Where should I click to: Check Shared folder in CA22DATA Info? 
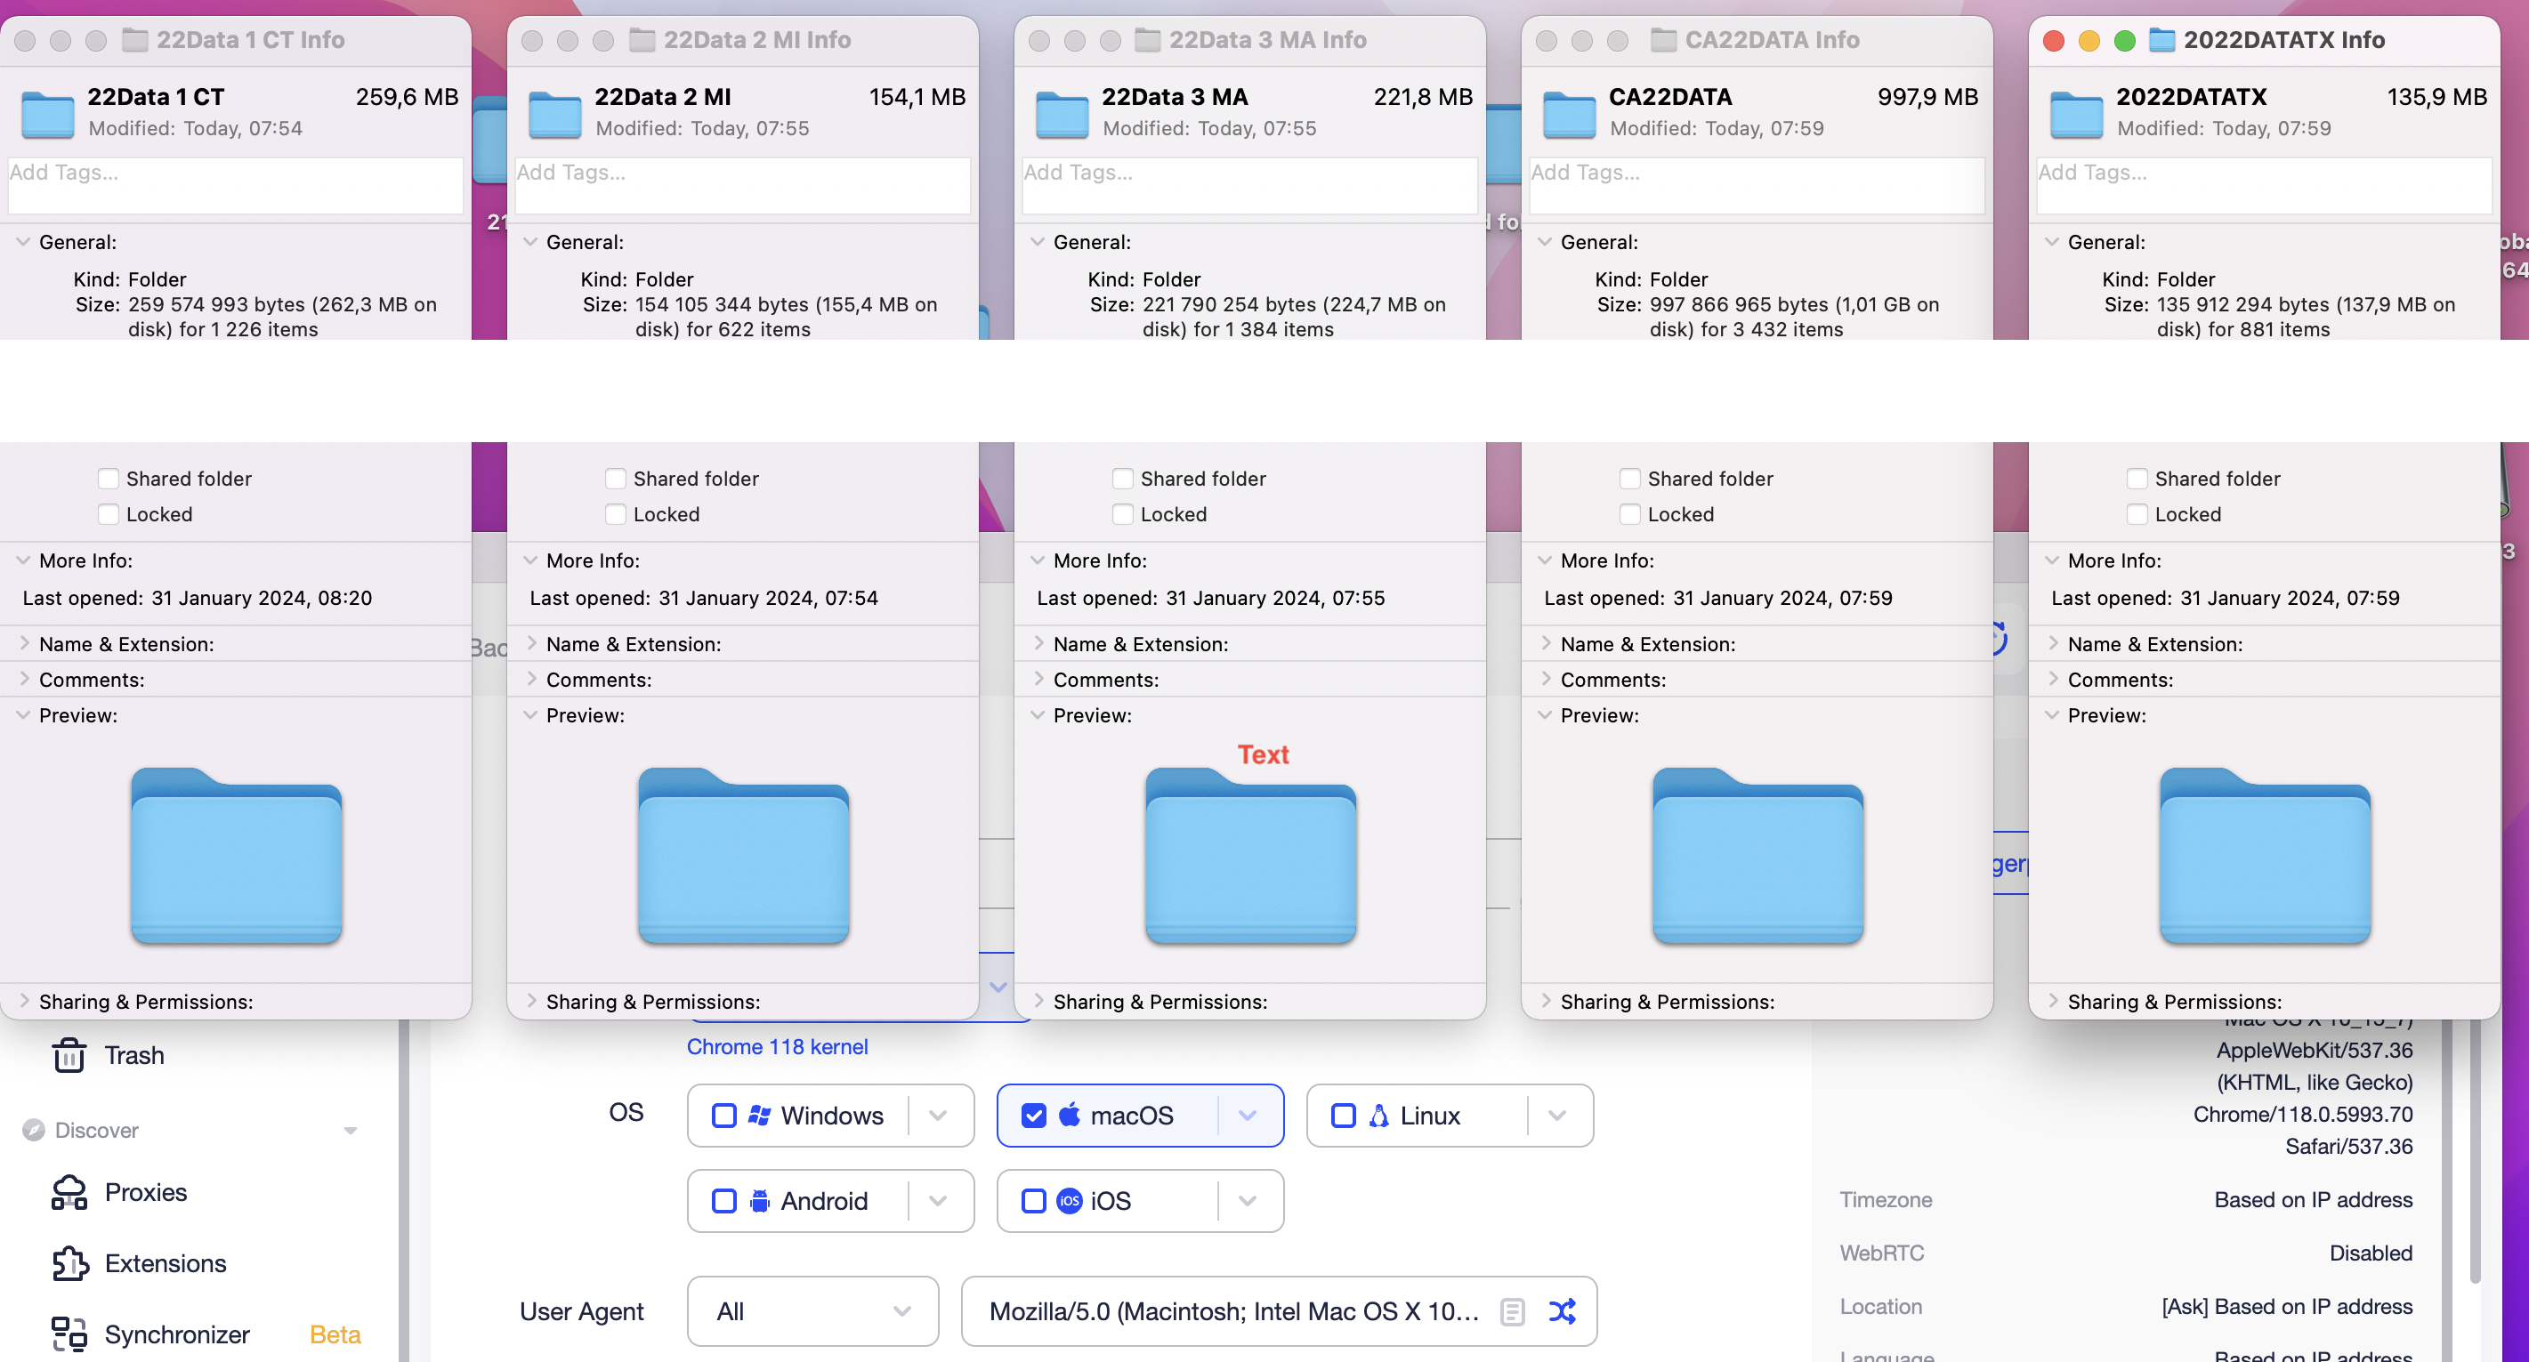[x=1629, y=478]
